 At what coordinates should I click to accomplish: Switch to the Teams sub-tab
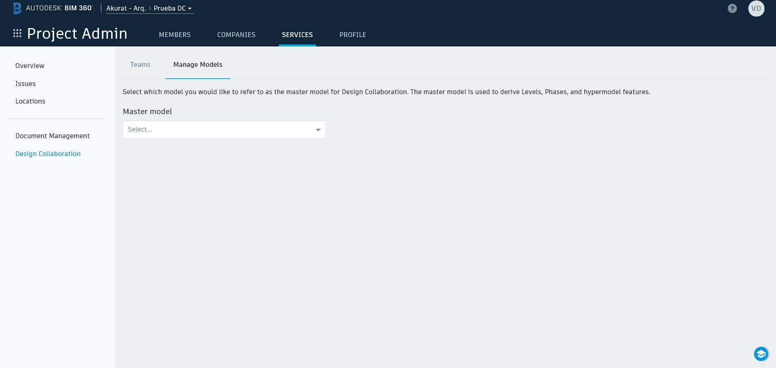pos(140,64)
